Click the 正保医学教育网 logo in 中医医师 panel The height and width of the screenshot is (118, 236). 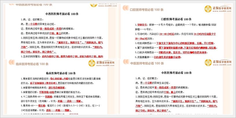pos(209,63)
